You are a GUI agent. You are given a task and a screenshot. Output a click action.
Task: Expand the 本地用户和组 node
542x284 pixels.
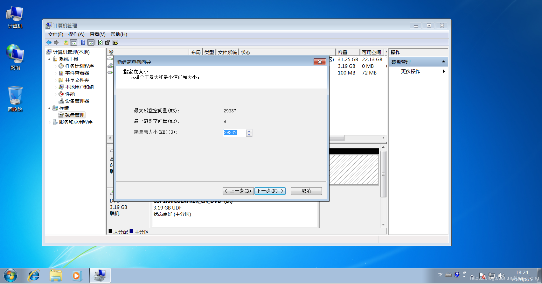55,87
